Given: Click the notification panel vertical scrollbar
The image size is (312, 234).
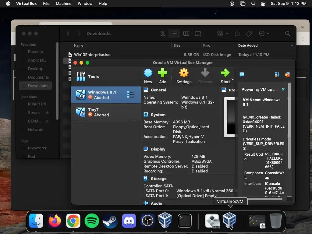Looking at the screenshot, I should (x=289, y=126).
